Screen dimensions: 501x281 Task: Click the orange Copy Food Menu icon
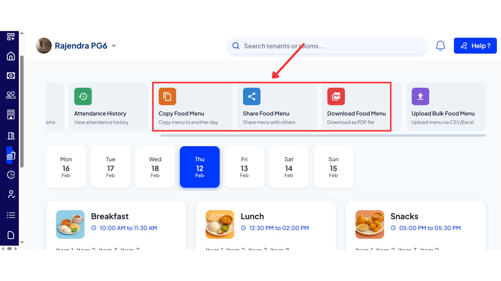tap(167, 97)
